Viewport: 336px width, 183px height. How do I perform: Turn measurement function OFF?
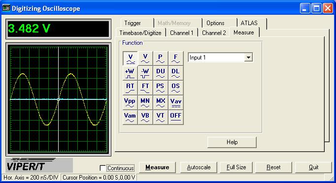tap(176, 118)
